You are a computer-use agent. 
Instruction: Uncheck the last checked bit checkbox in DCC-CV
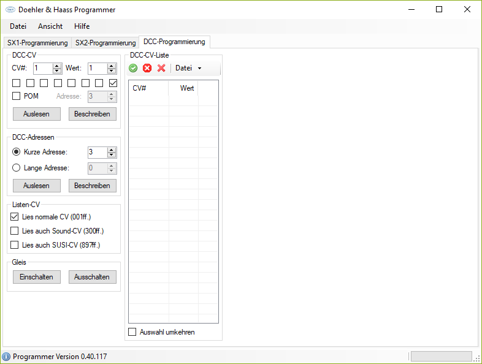(113, 83)
